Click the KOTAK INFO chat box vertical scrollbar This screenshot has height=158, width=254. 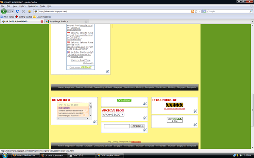[x=90, y=110]
